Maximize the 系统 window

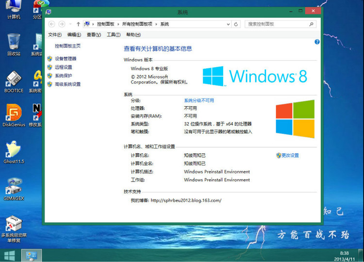click(300, 11)
